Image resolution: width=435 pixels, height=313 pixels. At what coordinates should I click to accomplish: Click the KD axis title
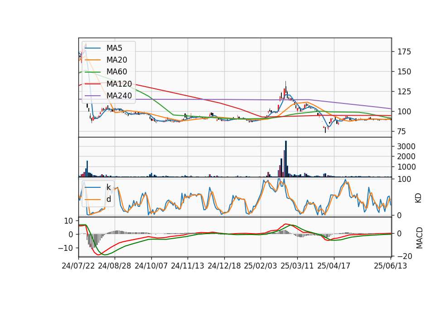(x=418, y=198)
